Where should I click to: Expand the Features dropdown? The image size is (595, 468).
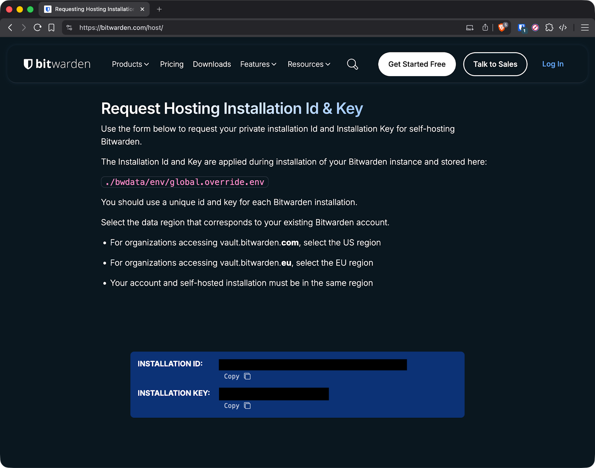(258, 64)
